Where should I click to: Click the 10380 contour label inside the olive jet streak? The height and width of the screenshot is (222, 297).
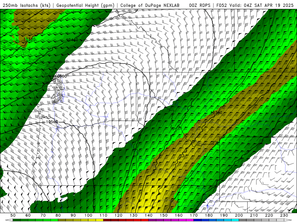[x=216, y=113]
